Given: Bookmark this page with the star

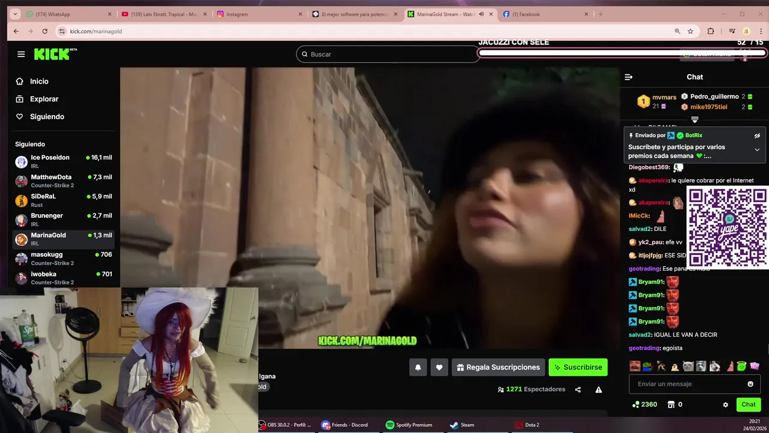Looking at the screenshot, I should tap(690, 31).
